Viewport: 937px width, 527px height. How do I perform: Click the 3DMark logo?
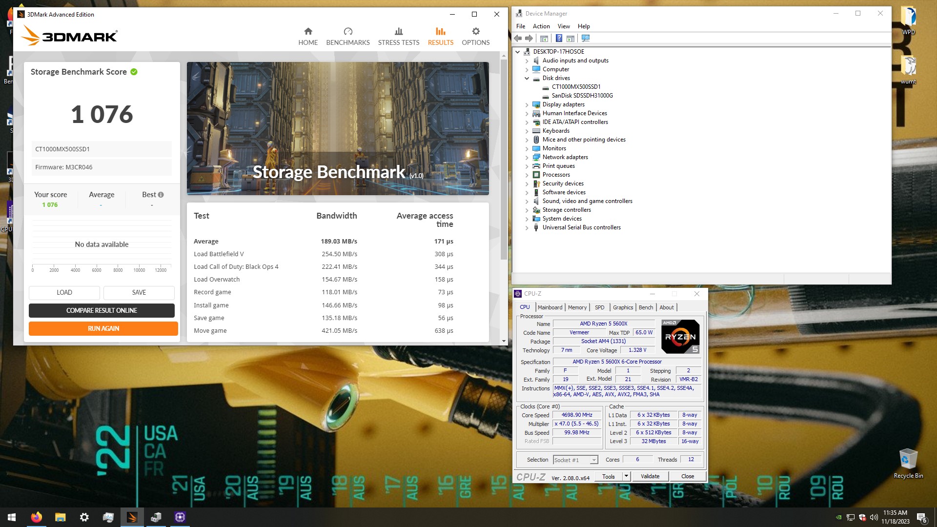69,36
